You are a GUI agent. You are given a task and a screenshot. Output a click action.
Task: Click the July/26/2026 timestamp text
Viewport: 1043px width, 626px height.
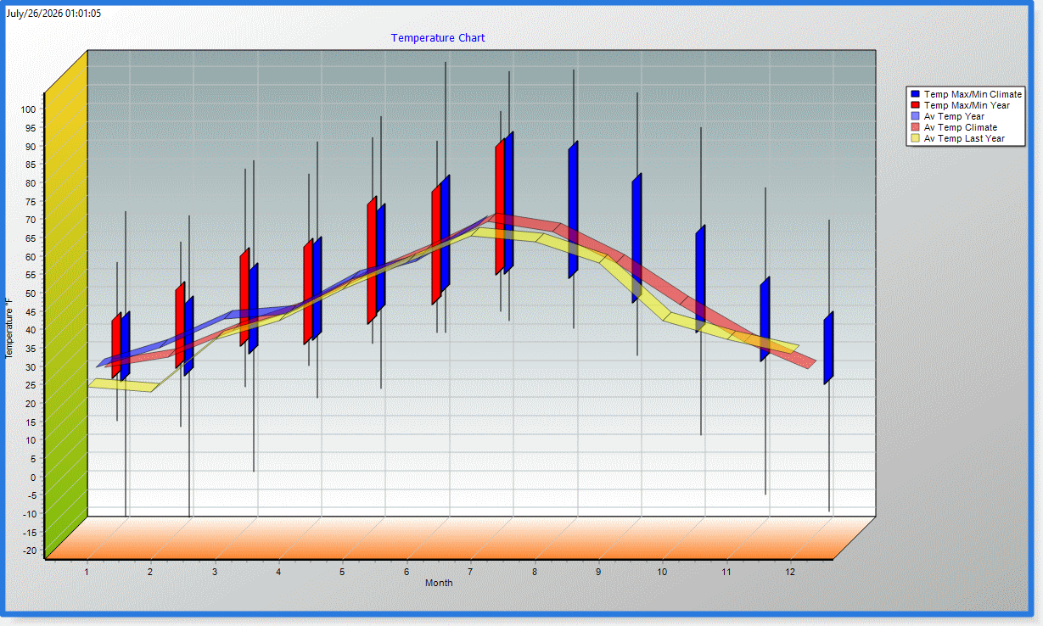[x=53, y=14]
